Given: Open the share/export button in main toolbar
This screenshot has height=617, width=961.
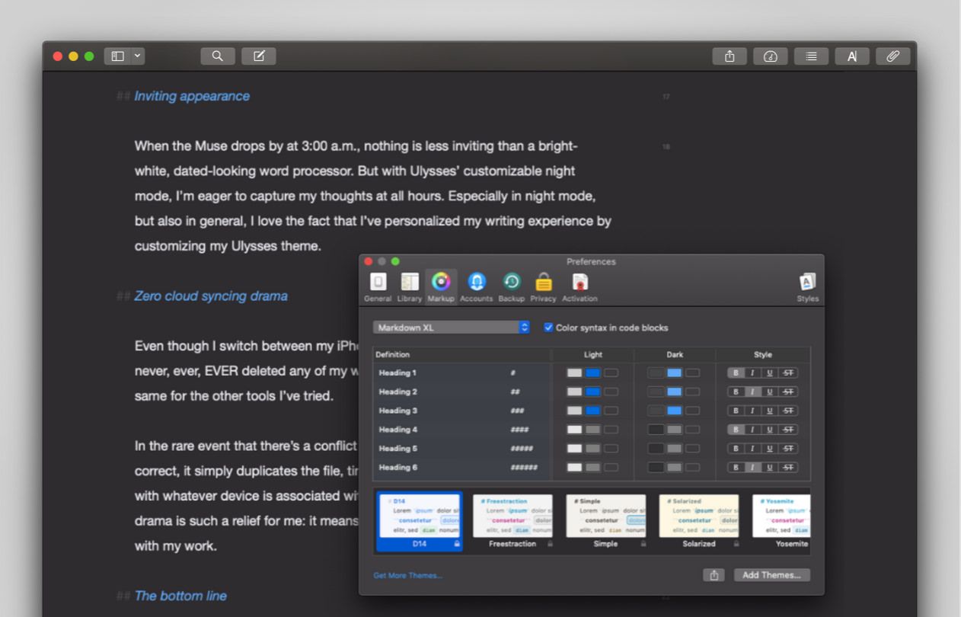Looking at the screenshot, I should (x=730, y=56).
